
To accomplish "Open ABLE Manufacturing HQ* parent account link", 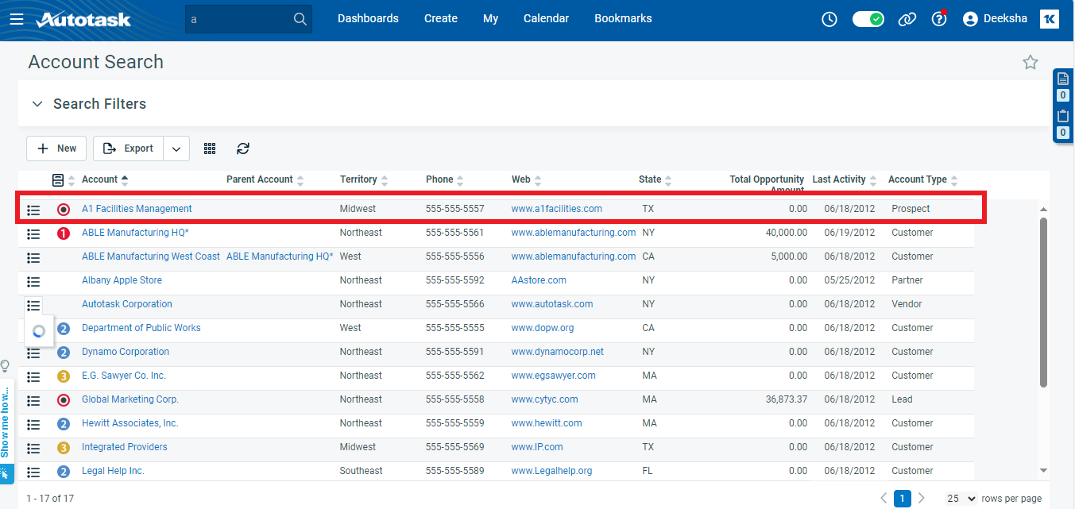I will click(x=280, y=256).
